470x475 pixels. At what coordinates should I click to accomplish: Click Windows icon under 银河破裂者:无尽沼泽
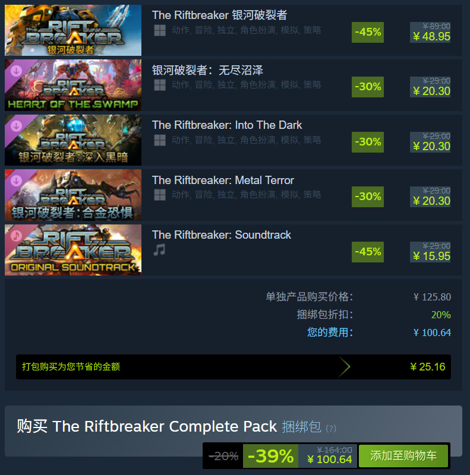tap(160, 85)
